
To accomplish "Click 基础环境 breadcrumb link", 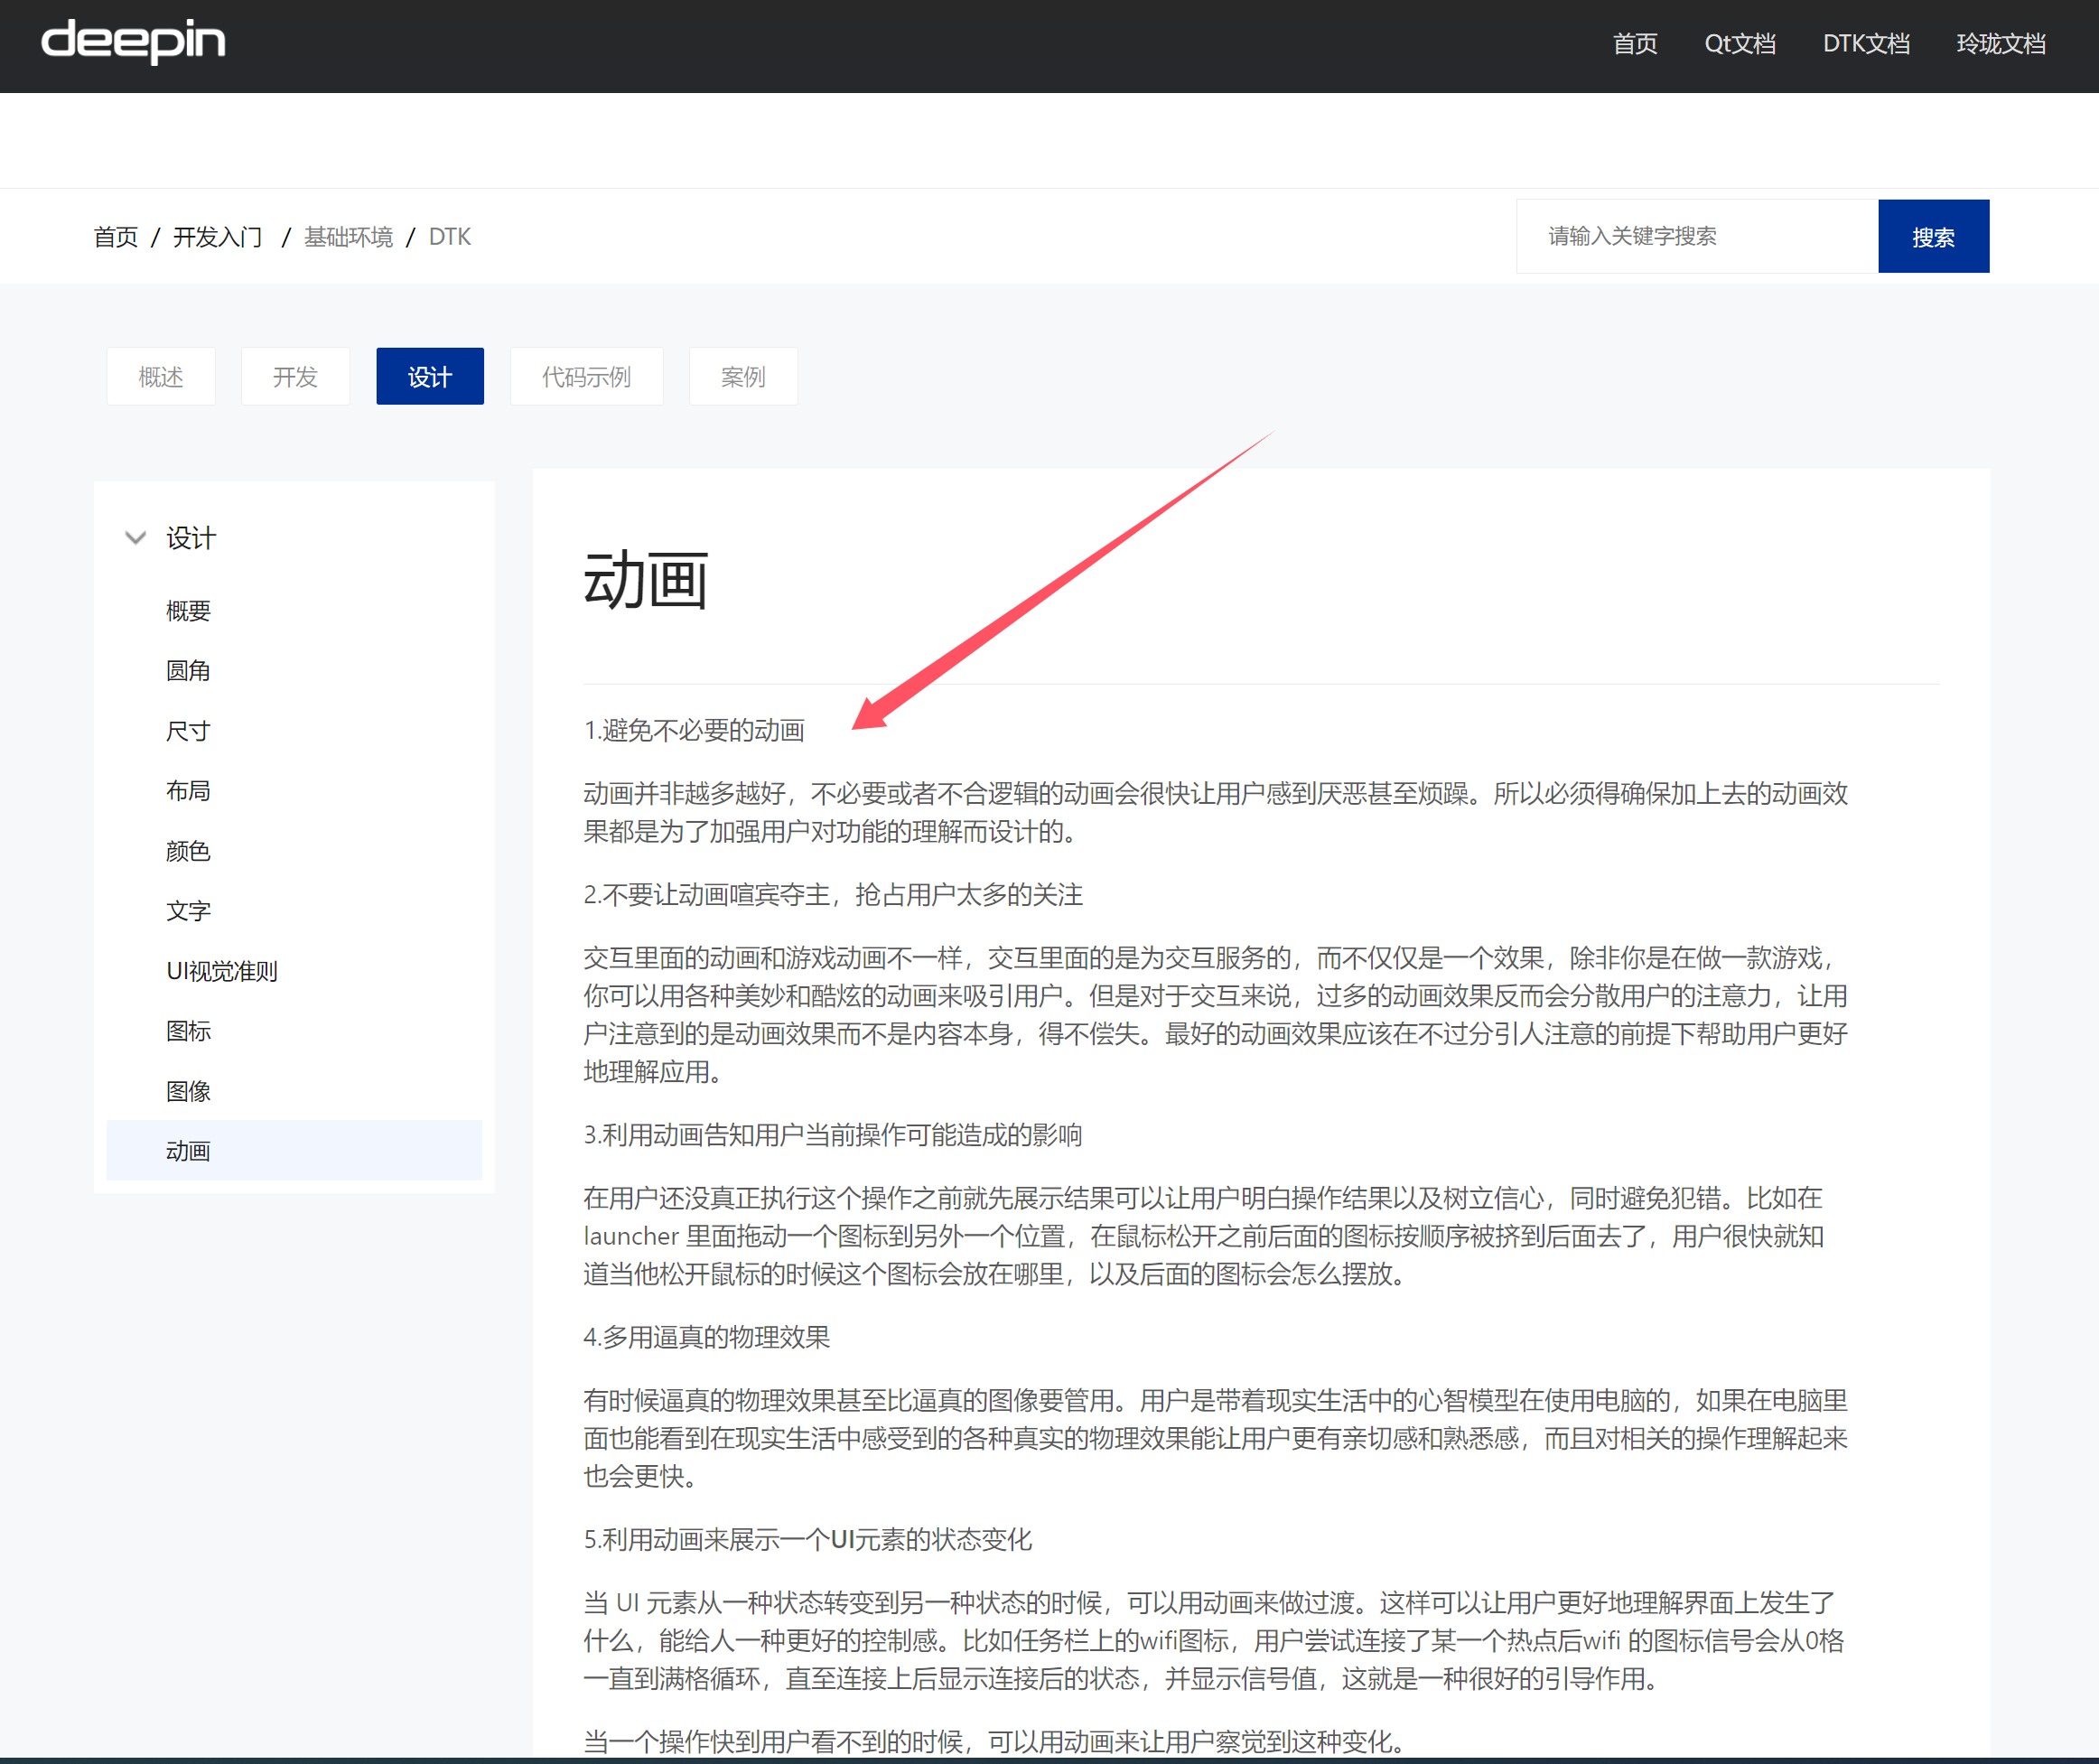I will click(348, 237).
